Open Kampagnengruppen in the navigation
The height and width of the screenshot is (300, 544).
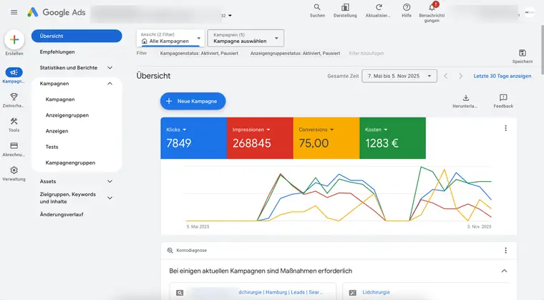(70, 163)
